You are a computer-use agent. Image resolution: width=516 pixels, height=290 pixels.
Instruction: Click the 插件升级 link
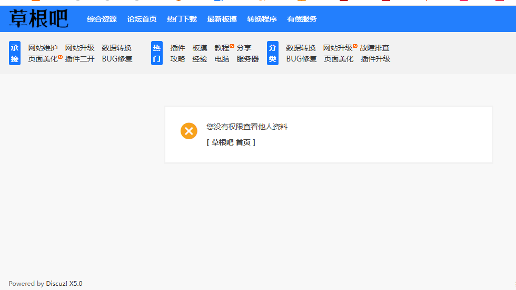[375, 59]
